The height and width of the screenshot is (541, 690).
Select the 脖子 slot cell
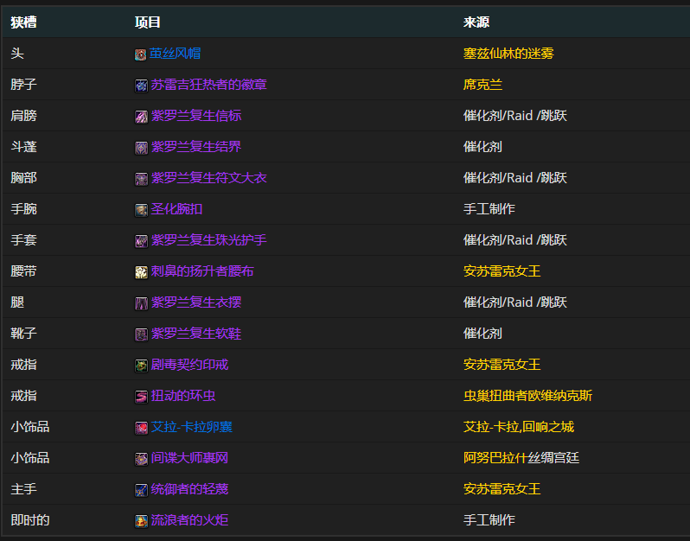coord(23,85)
